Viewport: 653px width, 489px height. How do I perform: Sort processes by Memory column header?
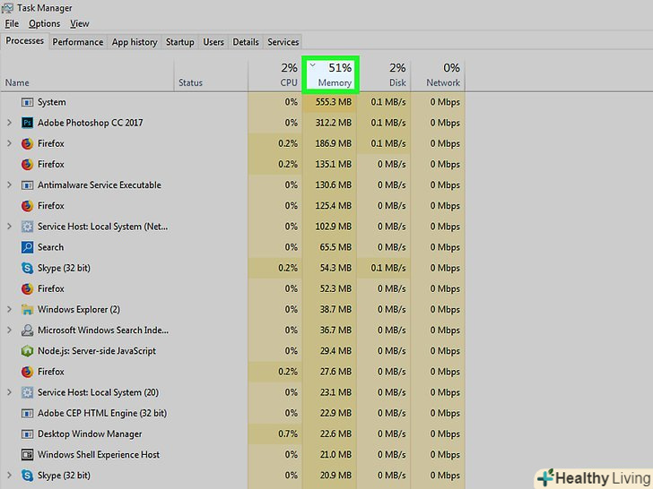(x=330, y=74)
